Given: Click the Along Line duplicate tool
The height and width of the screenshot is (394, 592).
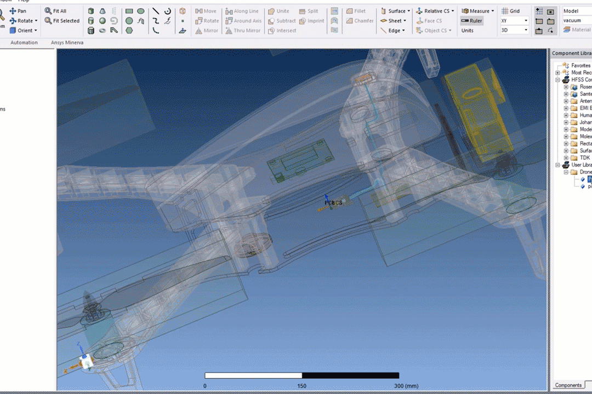Looking at the screenshot, I should (x=242, y=11).
